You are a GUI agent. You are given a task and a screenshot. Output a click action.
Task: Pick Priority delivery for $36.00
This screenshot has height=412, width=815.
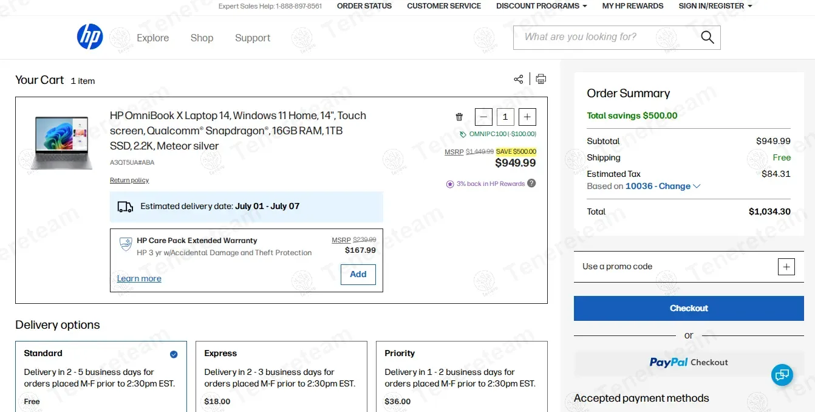click(x=462, y=376)
